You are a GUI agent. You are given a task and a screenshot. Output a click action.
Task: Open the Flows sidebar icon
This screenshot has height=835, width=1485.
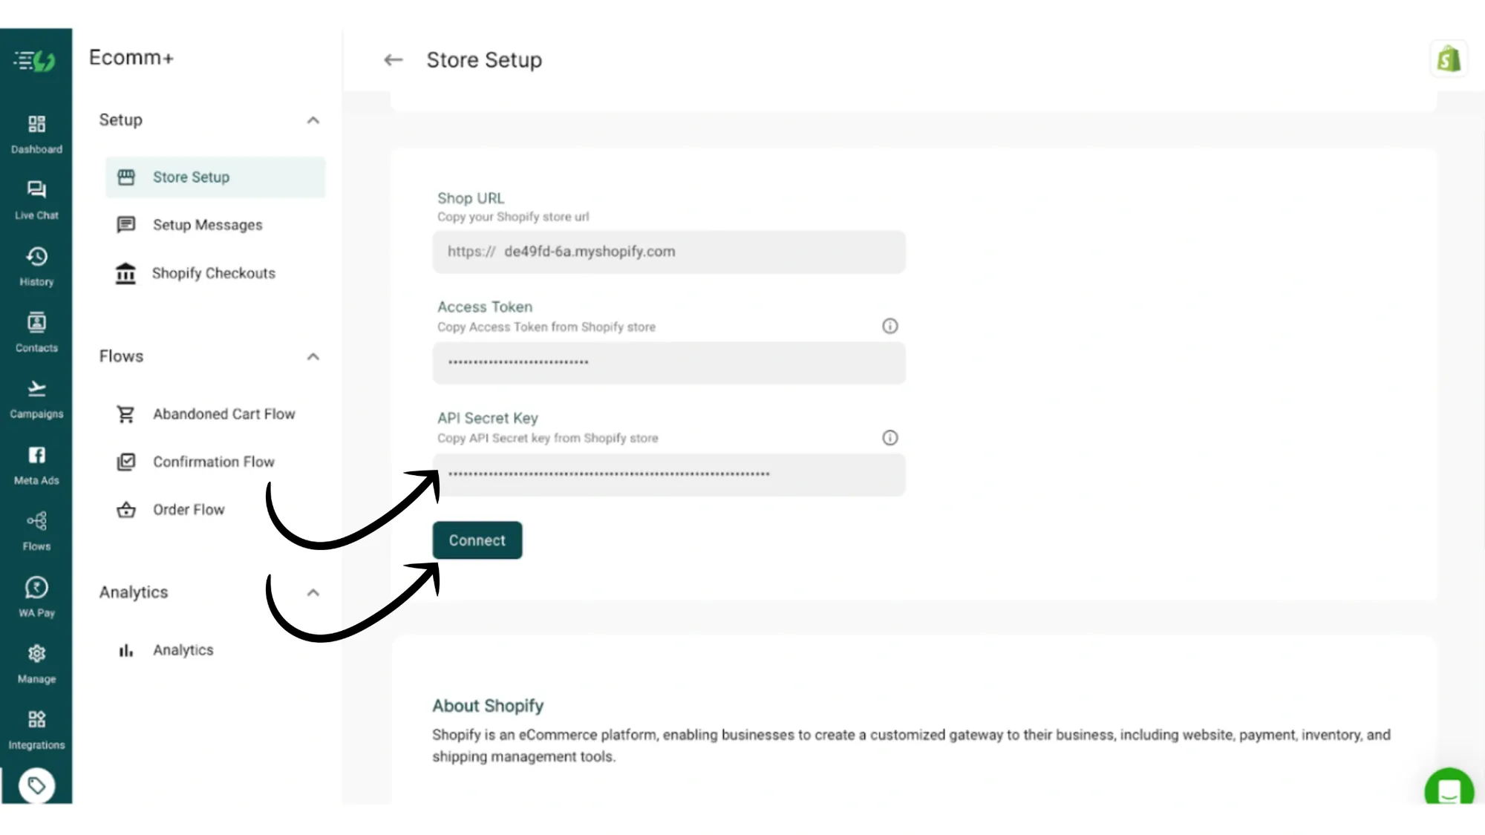pos(36,528)
